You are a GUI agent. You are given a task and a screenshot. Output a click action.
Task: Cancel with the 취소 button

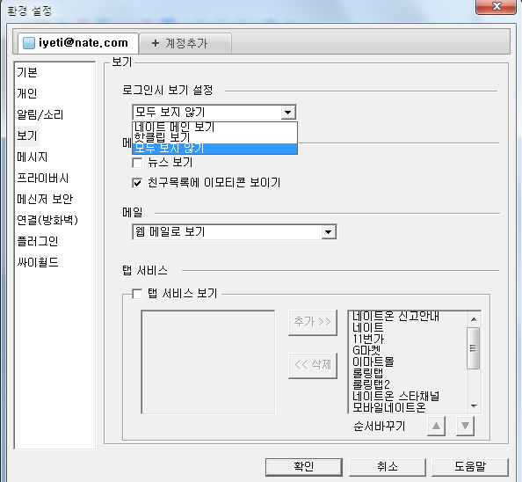coord(388,467)
